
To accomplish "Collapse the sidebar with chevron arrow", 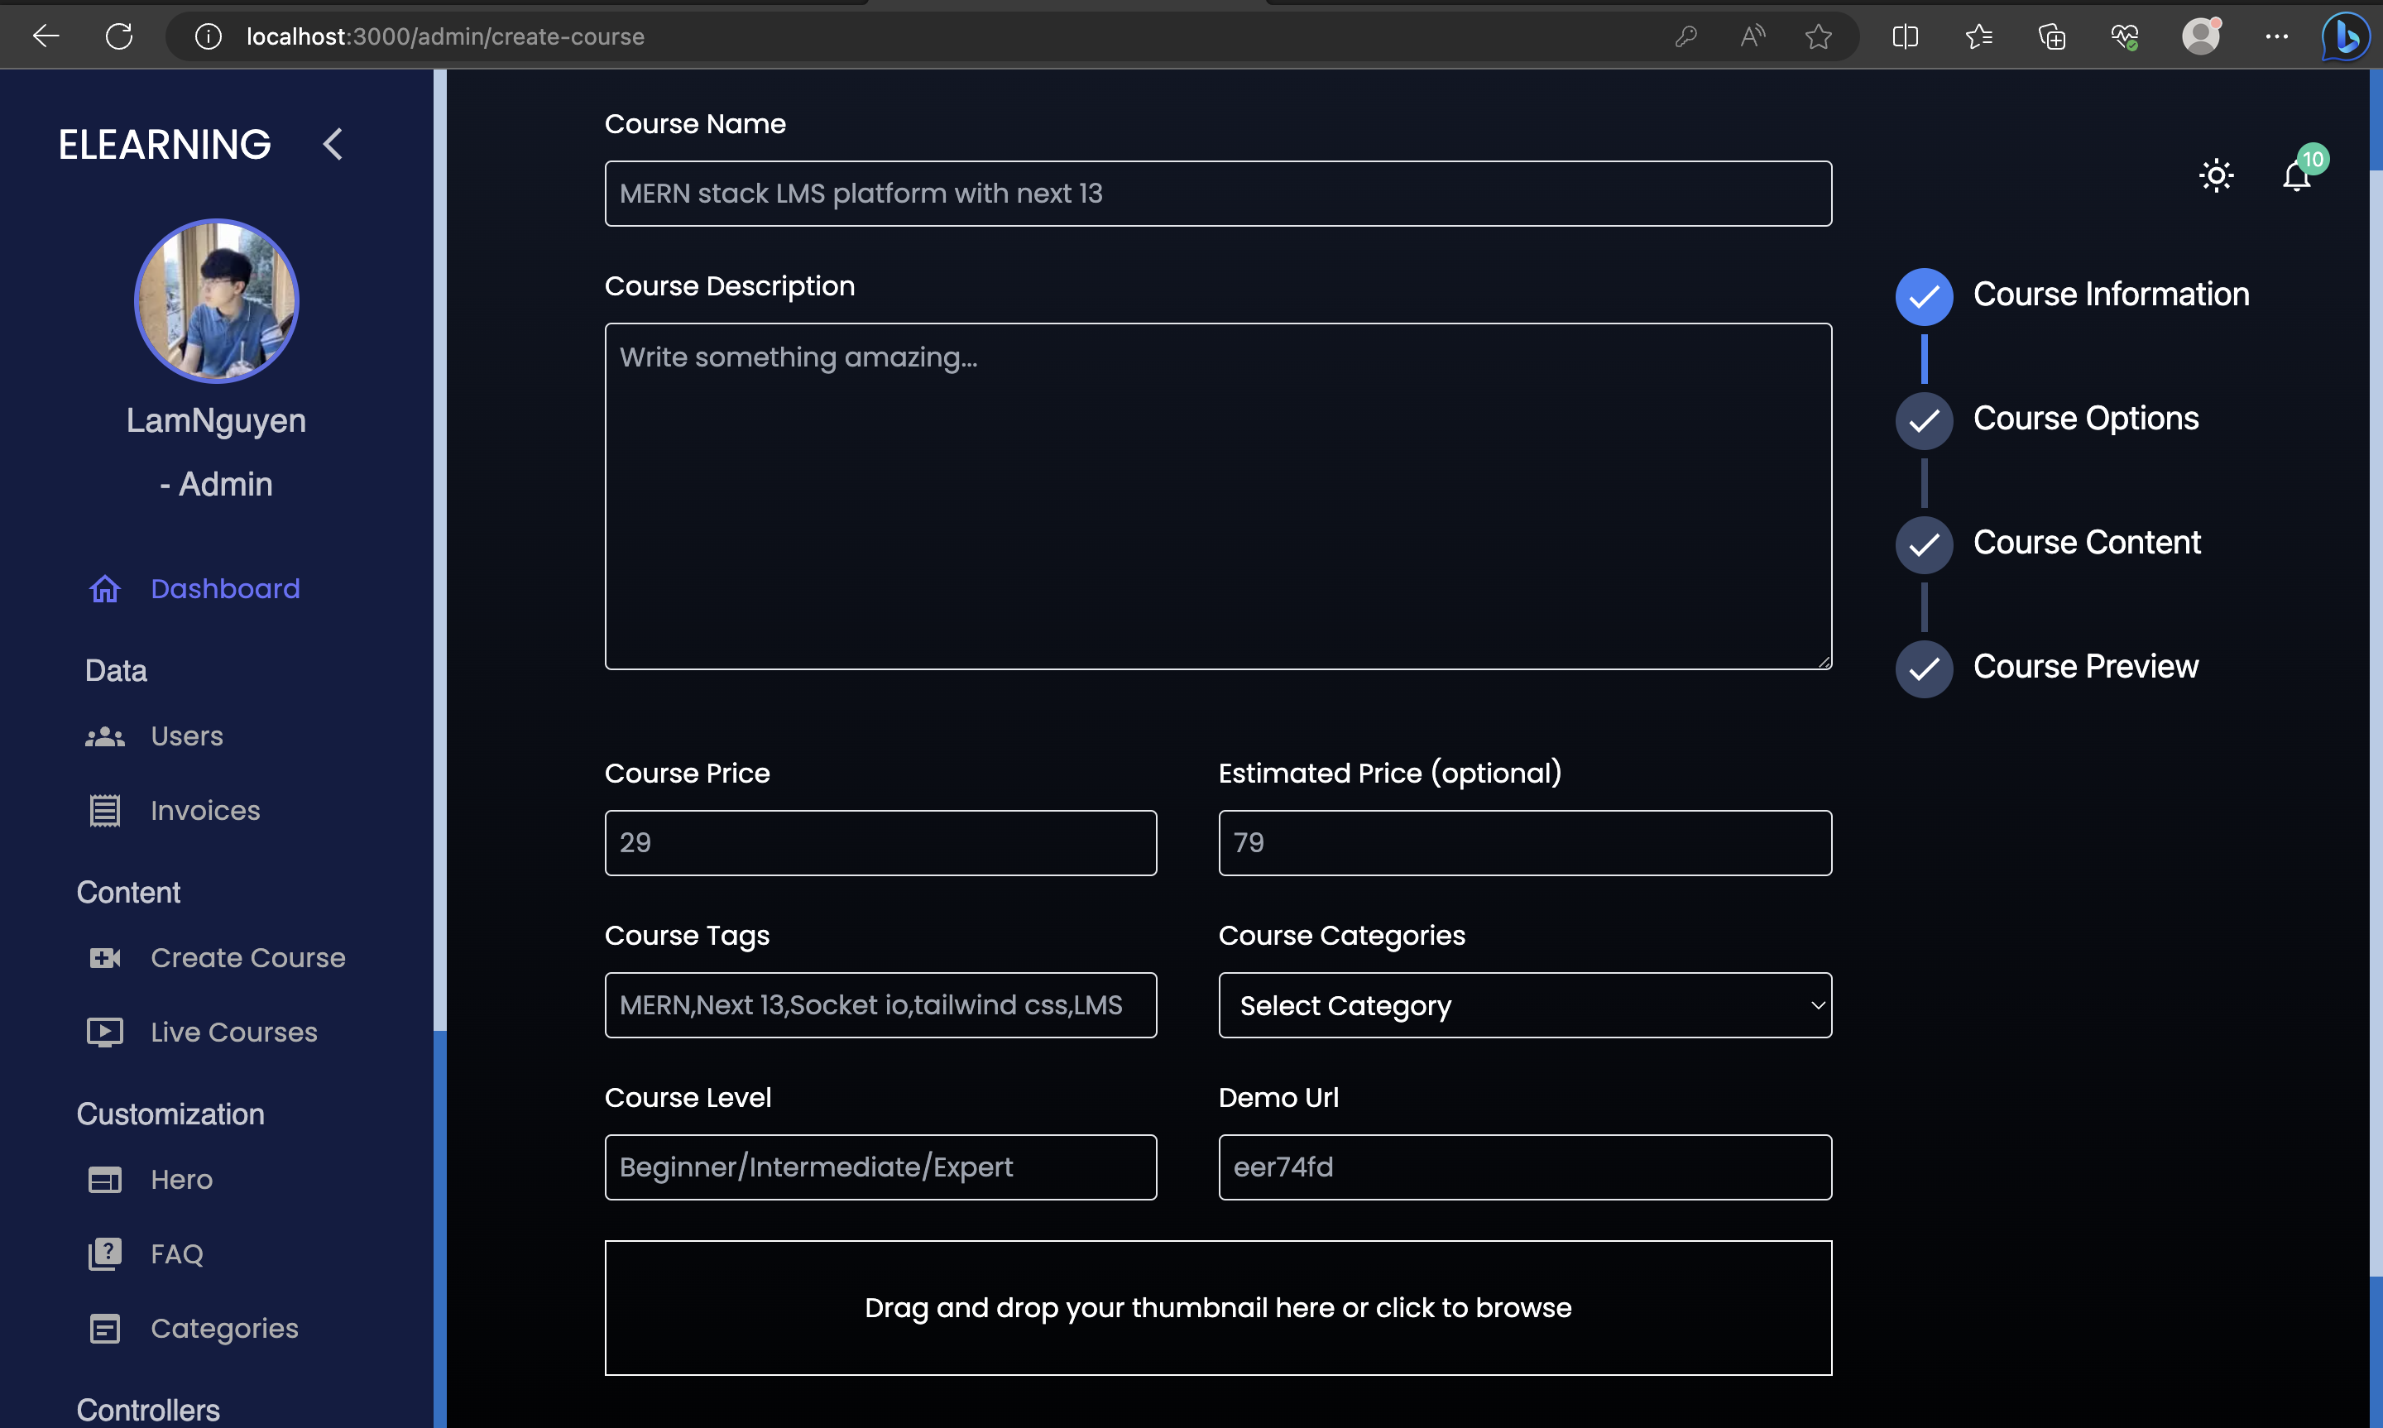I will [333, 144].
